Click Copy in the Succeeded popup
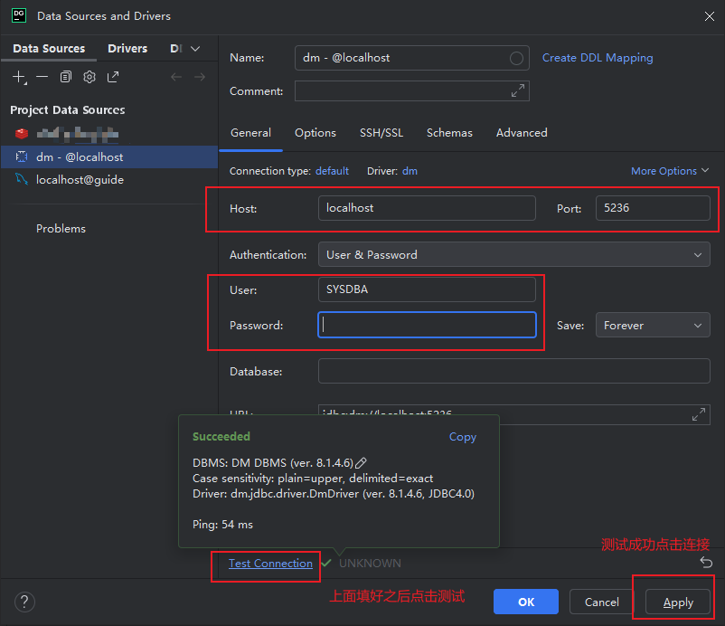725x626 pixels. [x=462, y=437]
